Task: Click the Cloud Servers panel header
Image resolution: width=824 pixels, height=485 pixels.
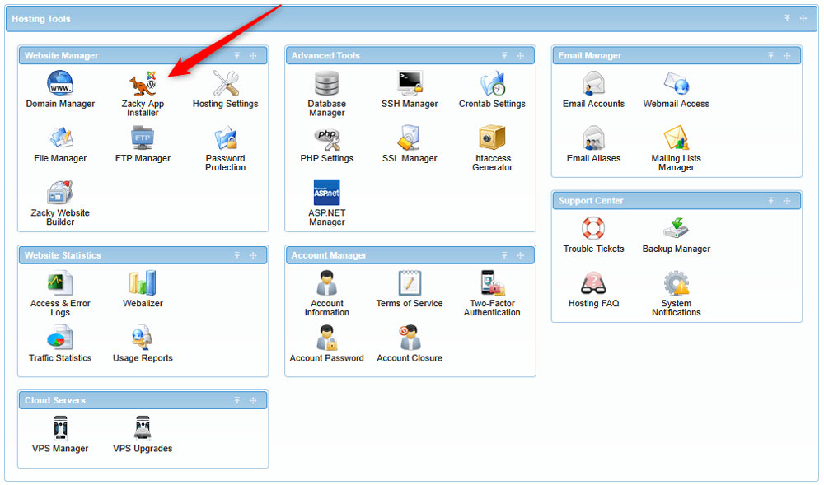Action: pos(124,400)
